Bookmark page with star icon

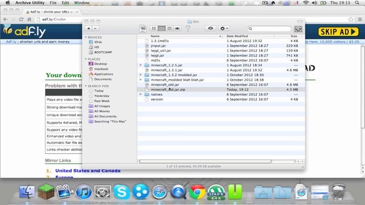351,19
